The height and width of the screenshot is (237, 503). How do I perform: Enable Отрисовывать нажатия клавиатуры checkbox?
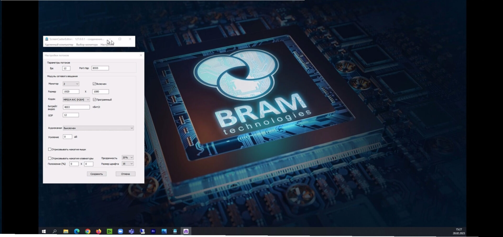(50, 158)
